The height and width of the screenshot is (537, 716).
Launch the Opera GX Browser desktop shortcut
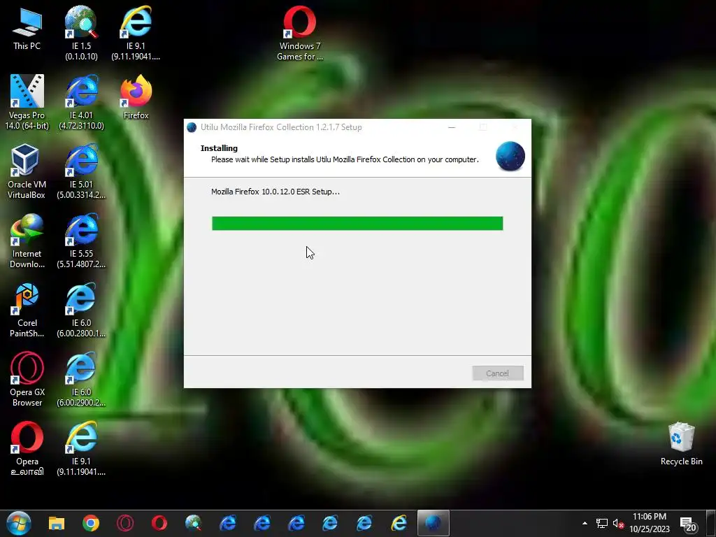click(27, 380)
